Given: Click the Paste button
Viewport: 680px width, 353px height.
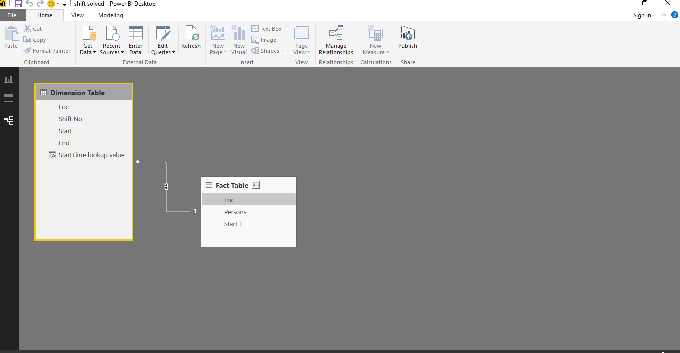Looking at the screenshot, I should coord(11,38).
